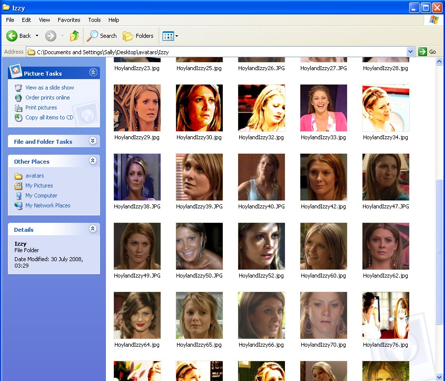The image size is (445, 381).
Task: Click the HoylandIzzy34.jpg file name
Action: [x=385, y=137]
